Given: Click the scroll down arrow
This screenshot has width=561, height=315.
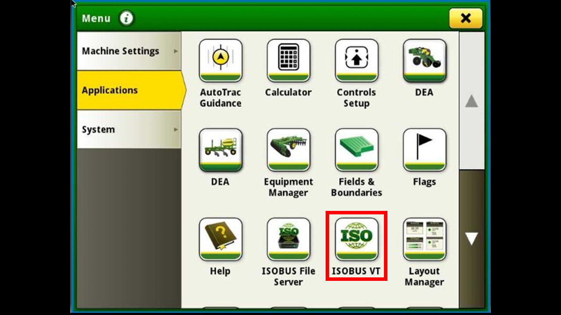Looking at the screenshot, I should (x=472, y=238).
